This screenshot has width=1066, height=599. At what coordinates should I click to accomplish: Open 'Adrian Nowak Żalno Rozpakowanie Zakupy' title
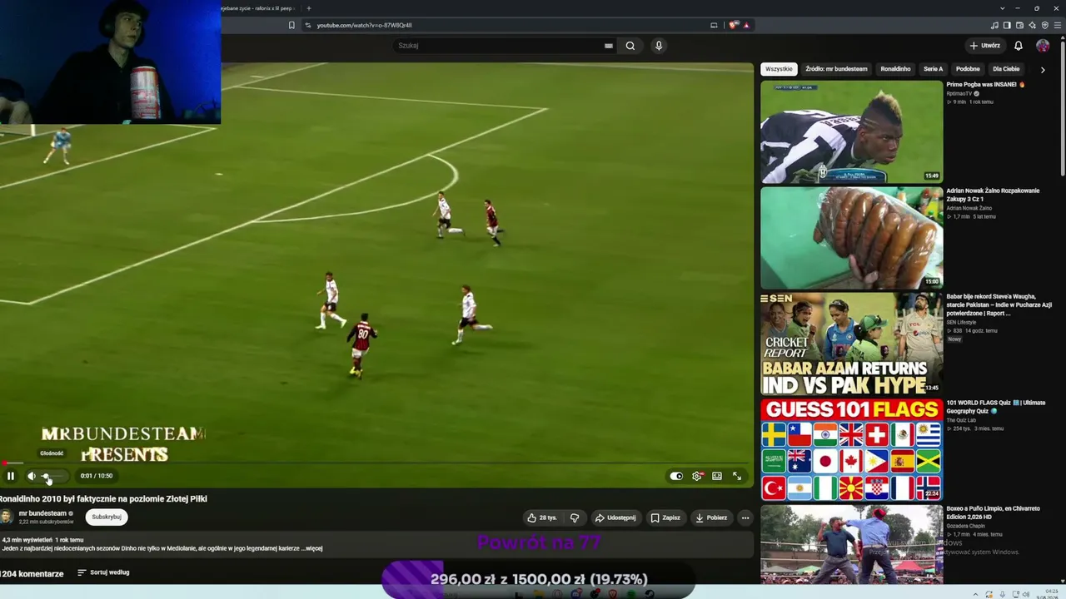[x=993, y=195]
